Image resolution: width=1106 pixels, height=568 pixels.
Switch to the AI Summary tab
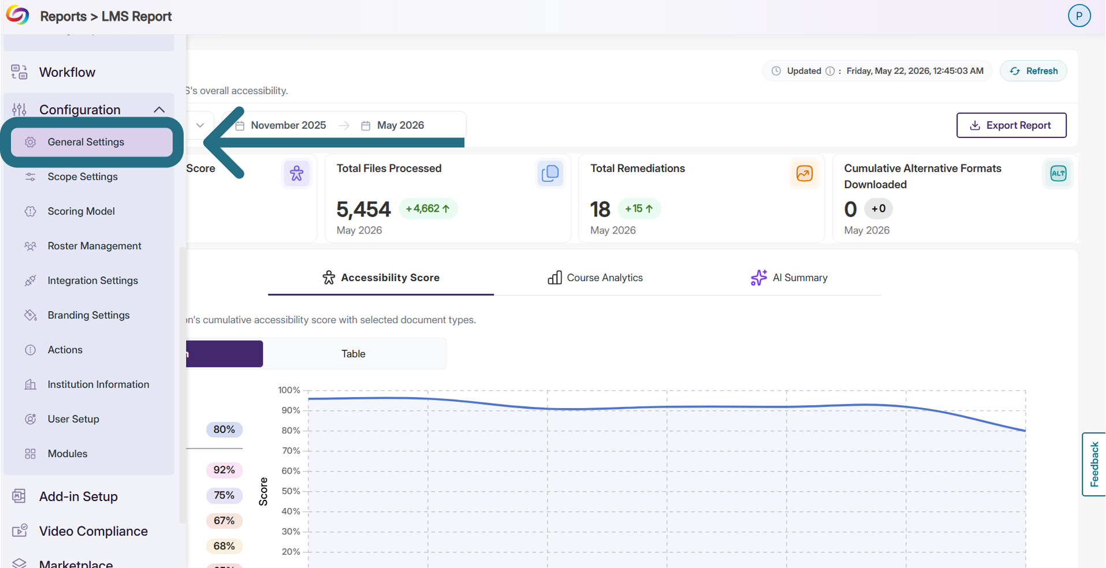click(789, 278)
